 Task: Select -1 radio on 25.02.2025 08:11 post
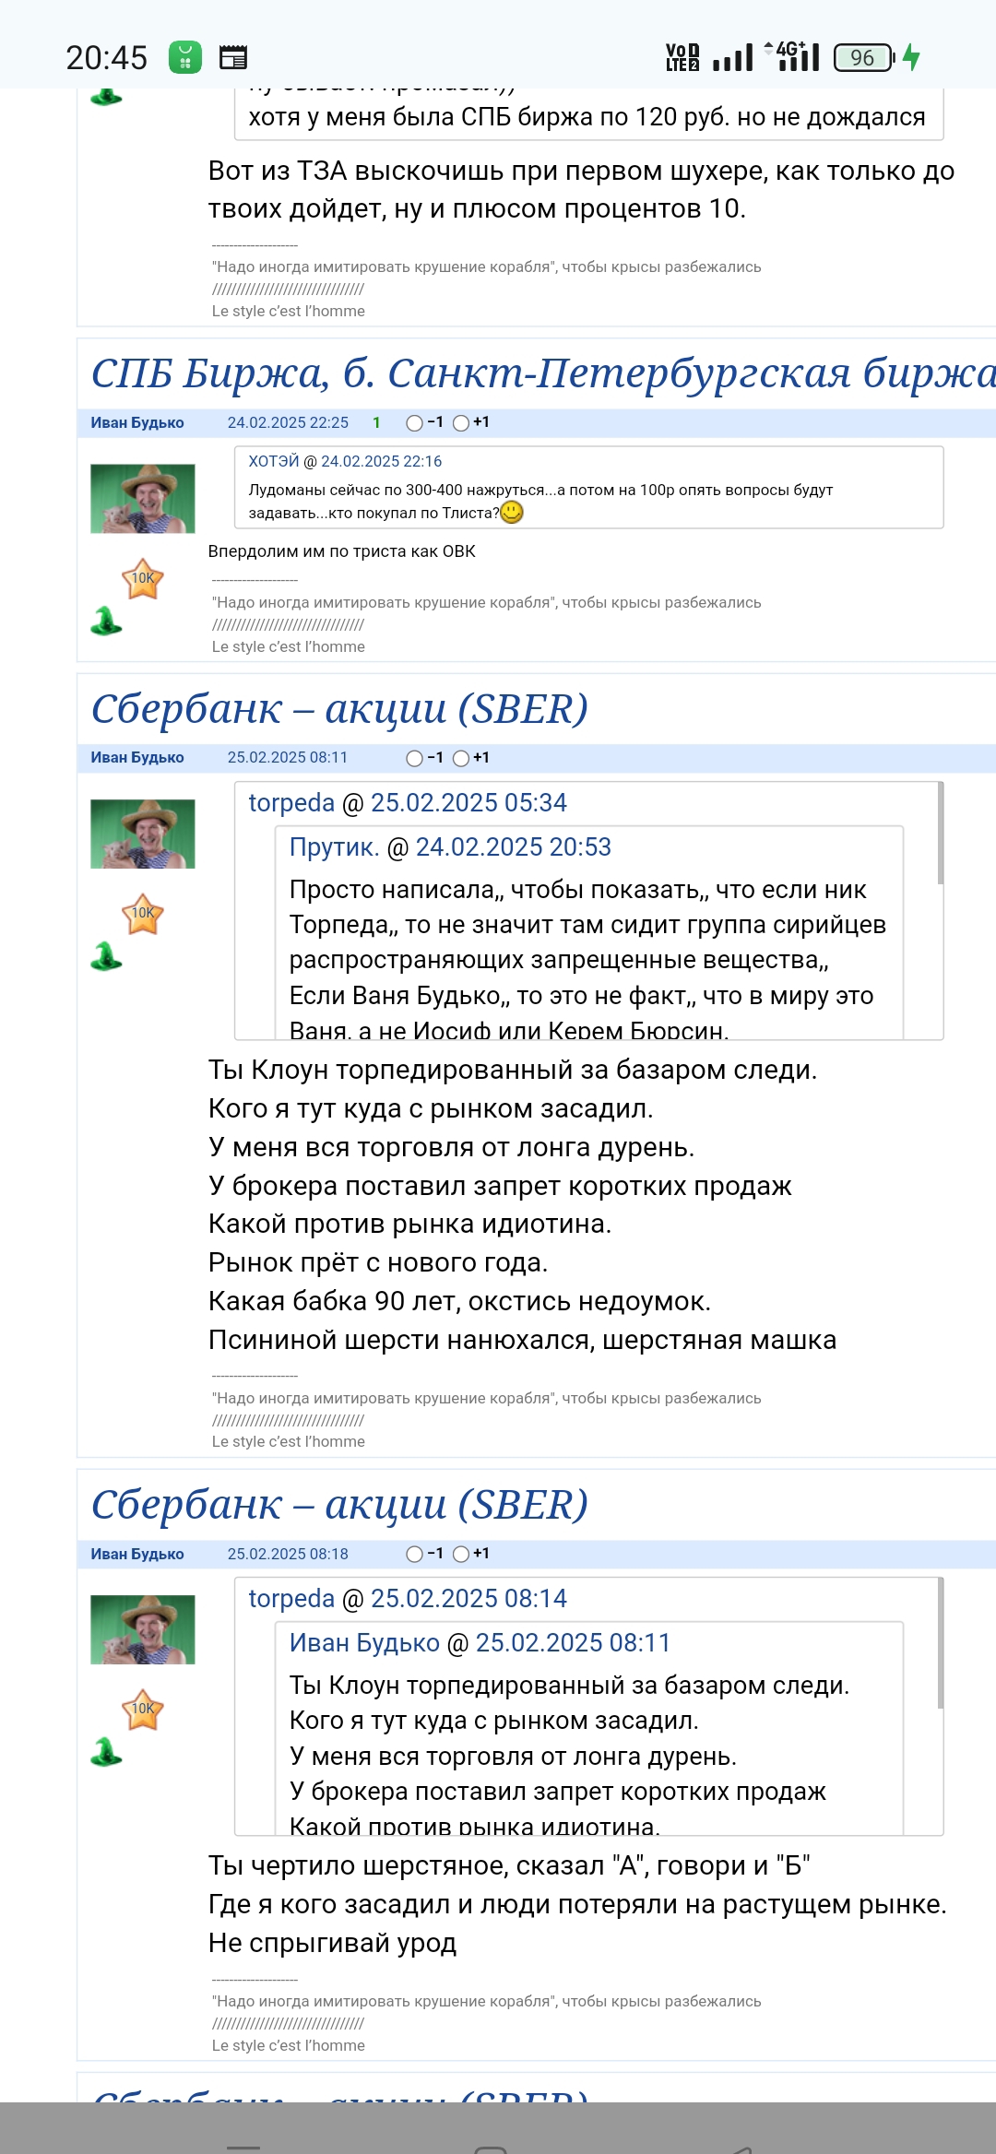coord(415,758)
